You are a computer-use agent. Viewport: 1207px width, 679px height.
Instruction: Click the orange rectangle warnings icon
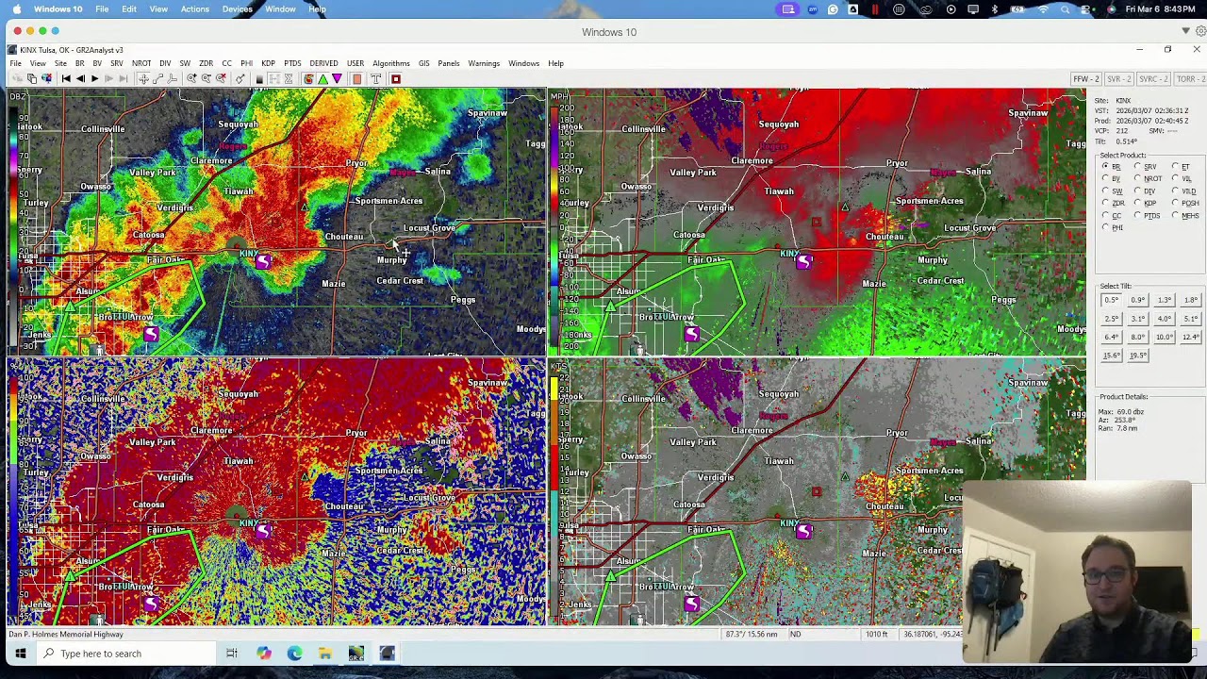pos(356,79)
